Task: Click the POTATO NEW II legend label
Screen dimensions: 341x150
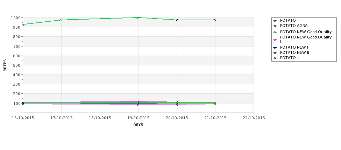Action: click(294, 52)
